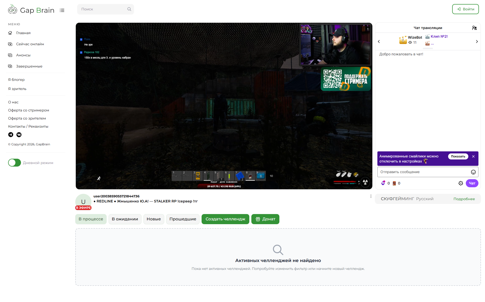
Task: Click the red gift counter icon
Action: (x=394, y=183)
